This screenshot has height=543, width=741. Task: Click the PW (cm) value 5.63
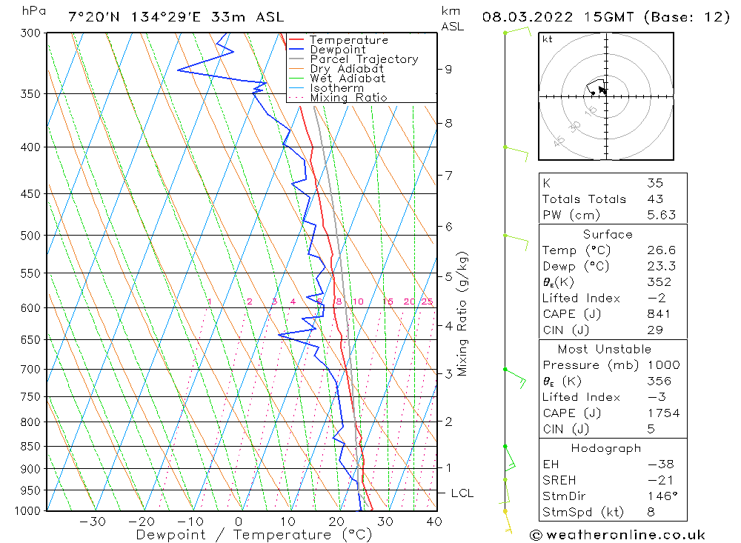(x=661, y=215)
